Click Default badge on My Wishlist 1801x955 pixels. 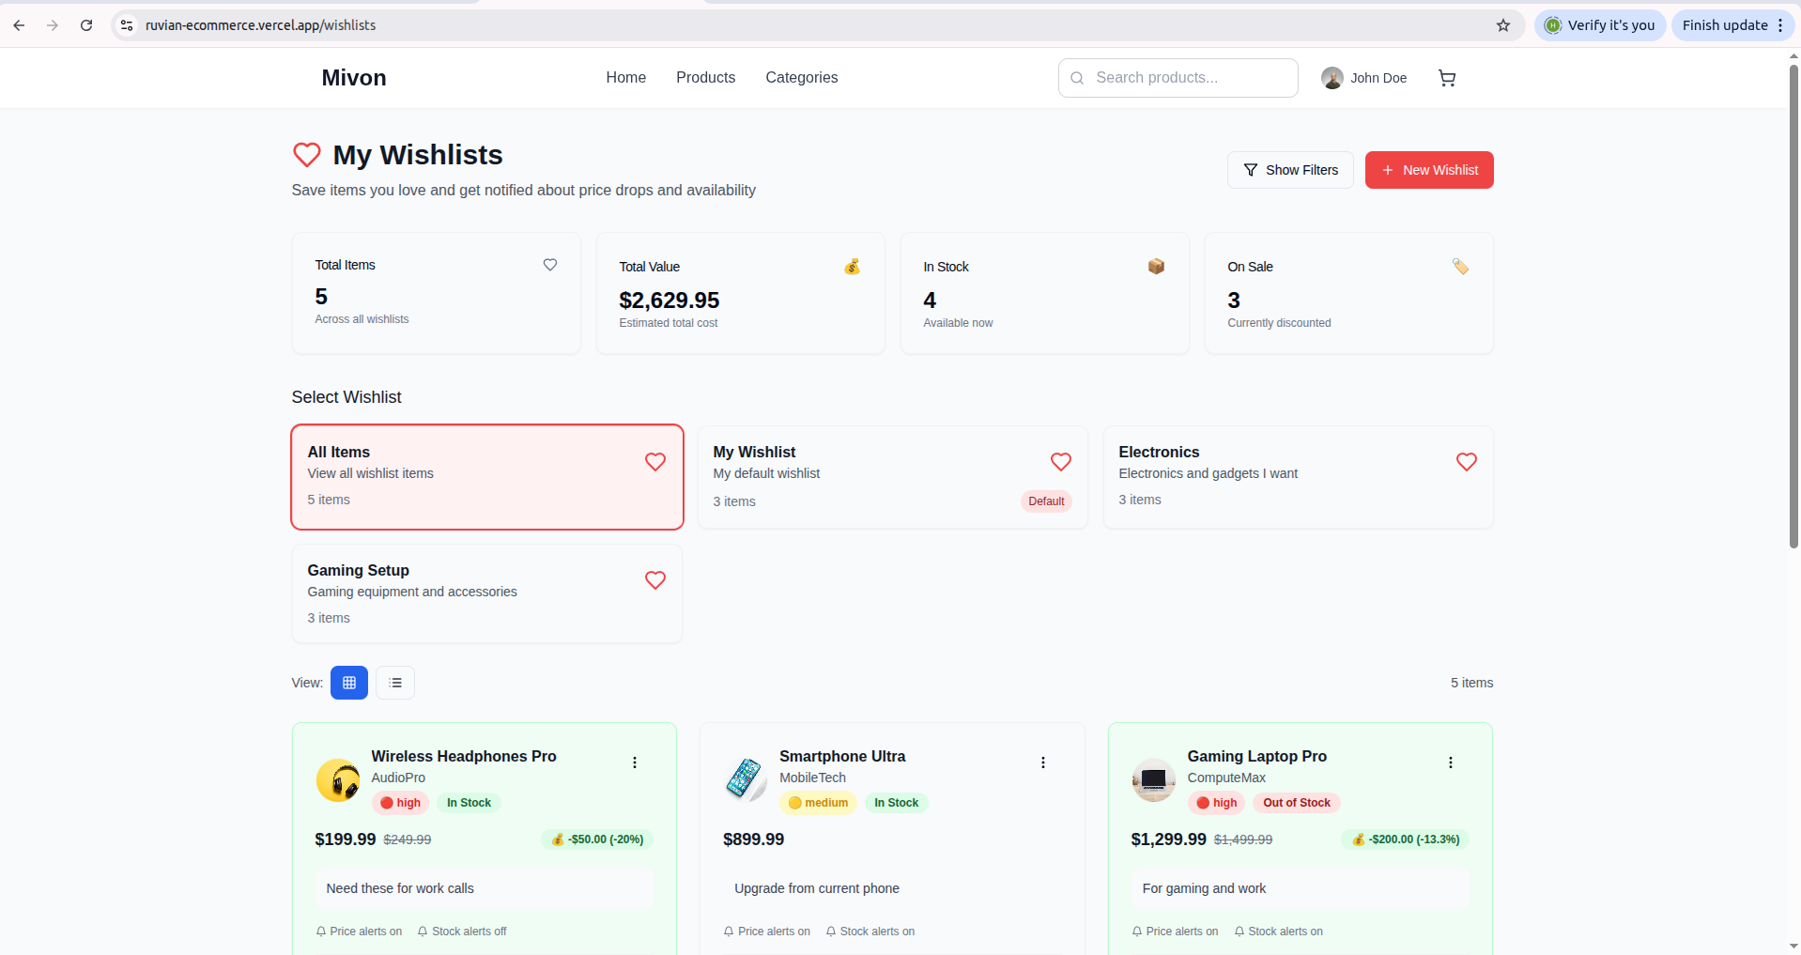click(1046, 501)
